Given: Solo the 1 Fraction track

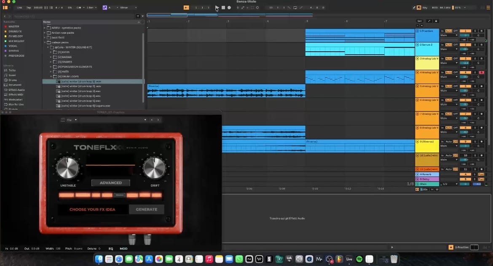Looking at the screenshot, I should coord(475,31).
